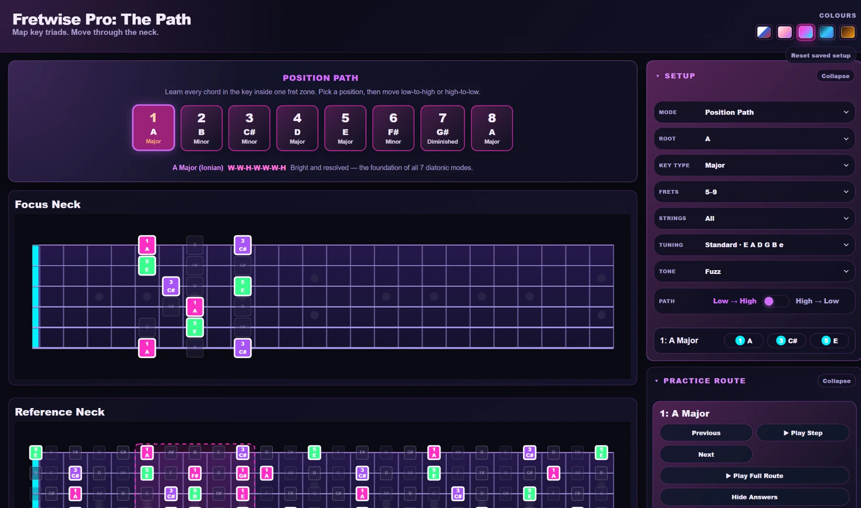Select position 6 F# Minor card

(x=393, y=128)
